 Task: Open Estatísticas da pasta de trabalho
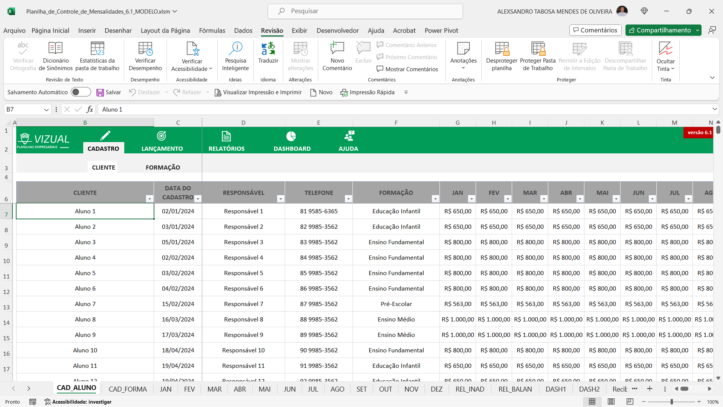(x=97, y=49)
